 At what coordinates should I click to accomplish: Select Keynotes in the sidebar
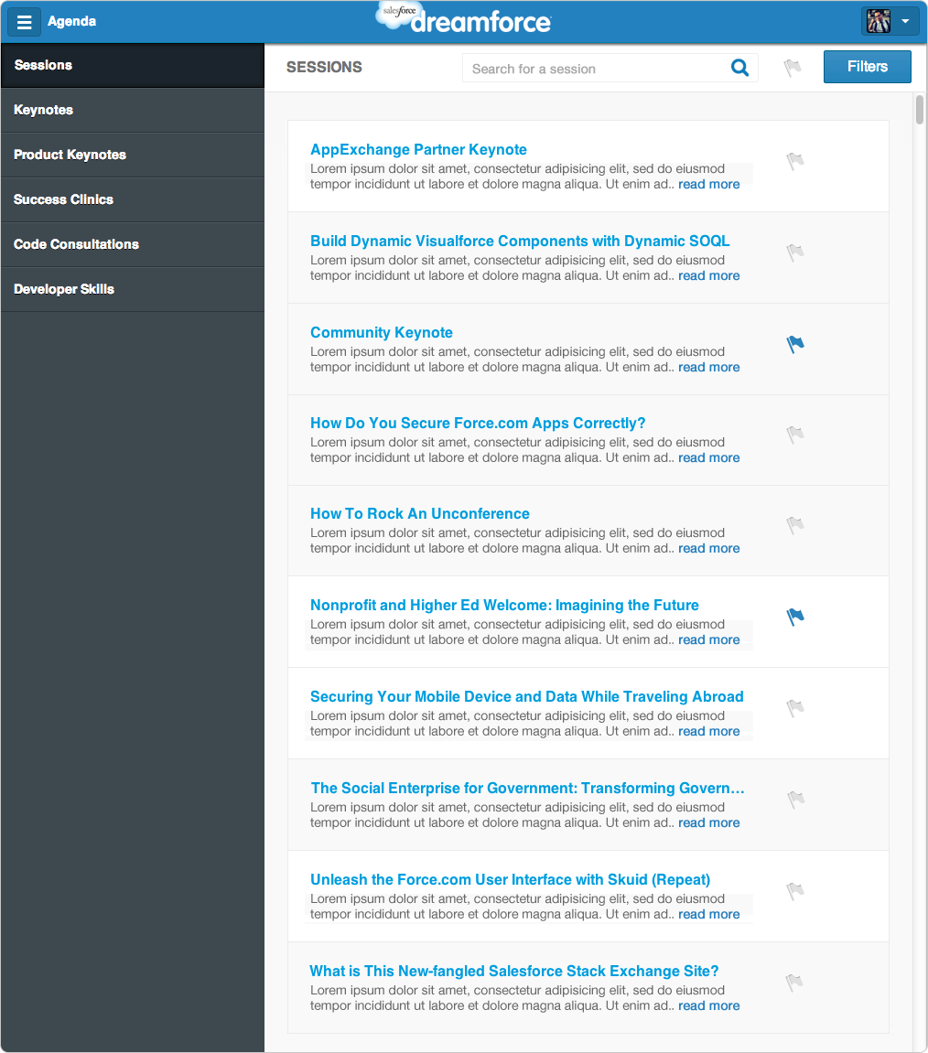point(133,110)
